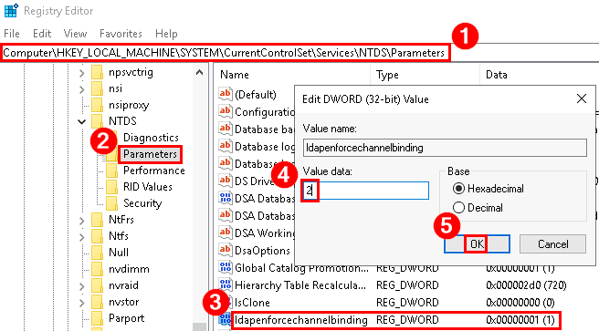Click the Hierarchy Table Recalcula DWORD icon
This screenshot has width=599, height=331.
coord(225,284)
